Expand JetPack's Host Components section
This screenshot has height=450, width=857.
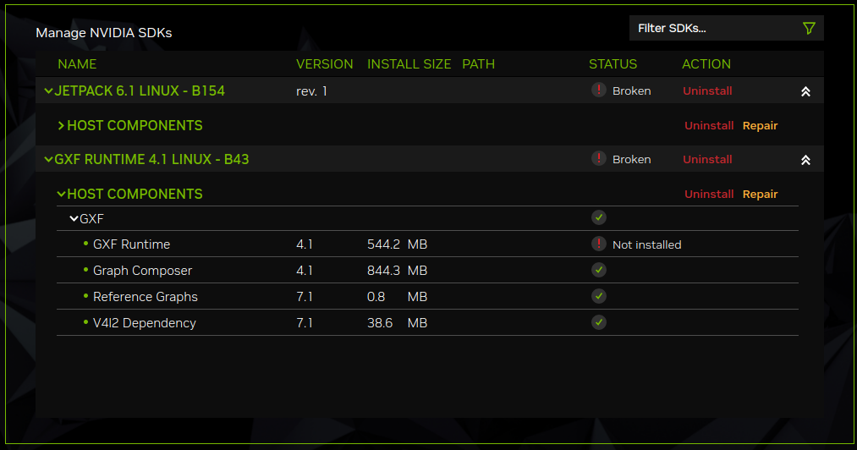(61, 126)
